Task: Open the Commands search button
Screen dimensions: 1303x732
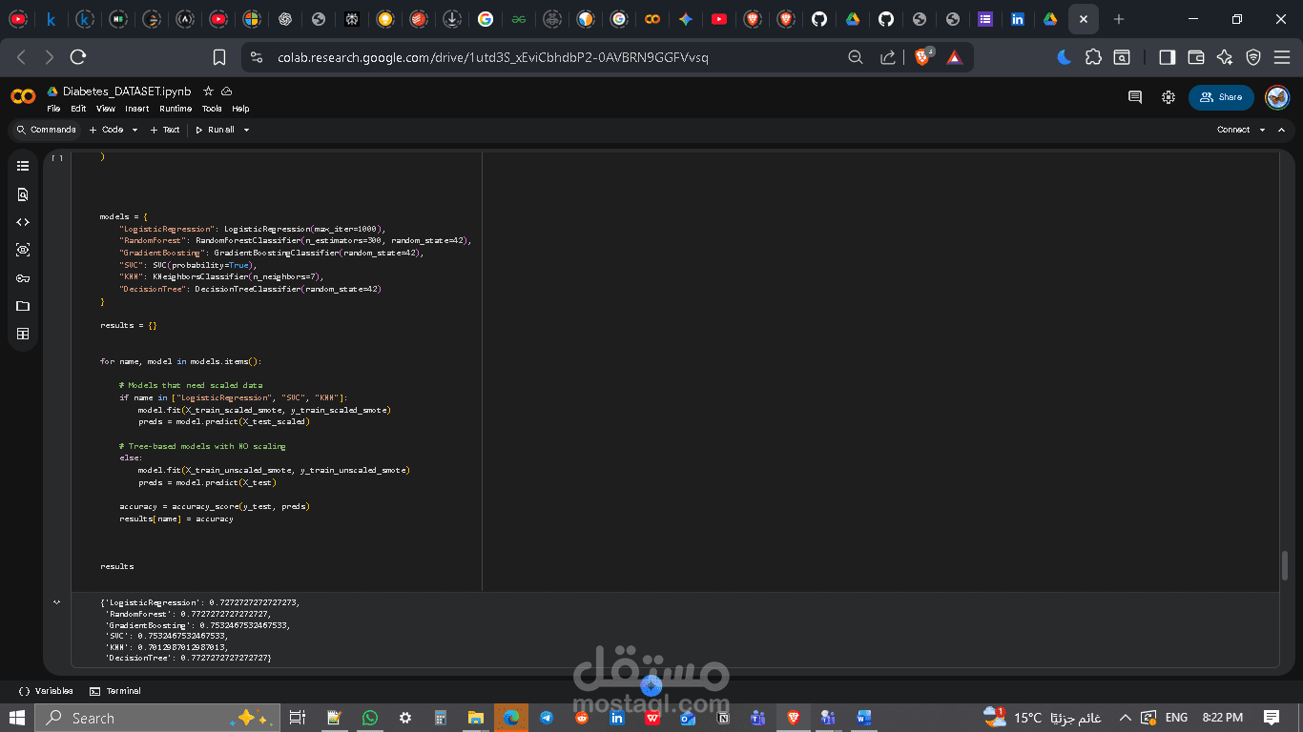Action: 46,130
